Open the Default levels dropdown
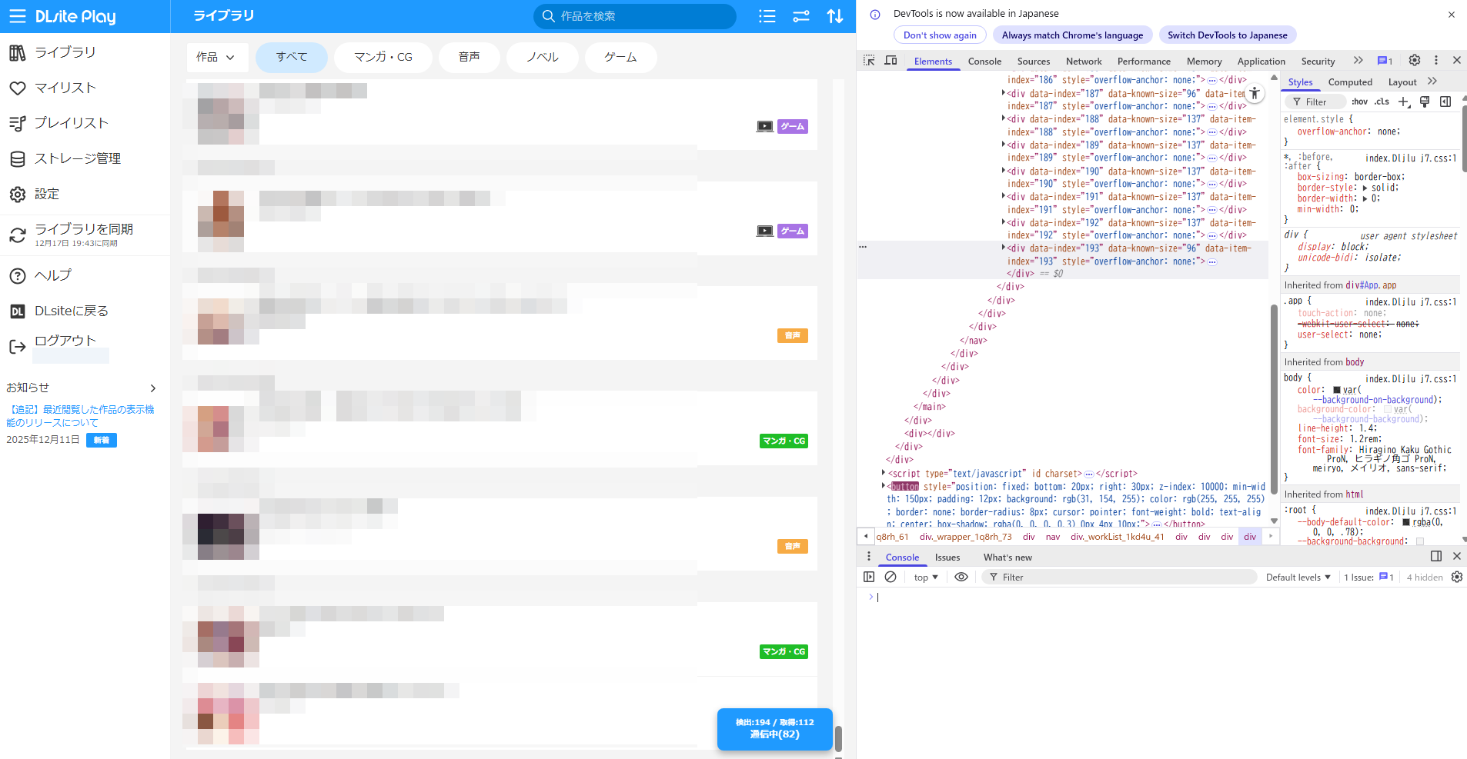Viewport: 1467px width, 759px height. (x=1298, y=577)
